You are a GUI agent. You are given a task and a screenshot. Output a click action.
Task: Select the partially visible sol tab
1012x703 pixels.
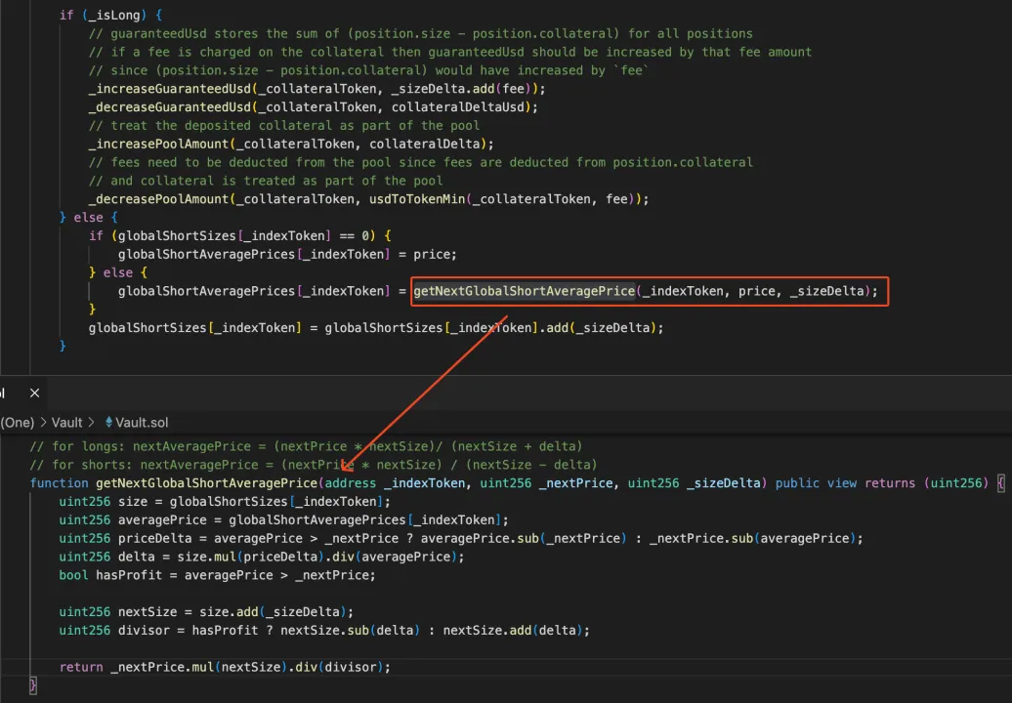point(3,393)
